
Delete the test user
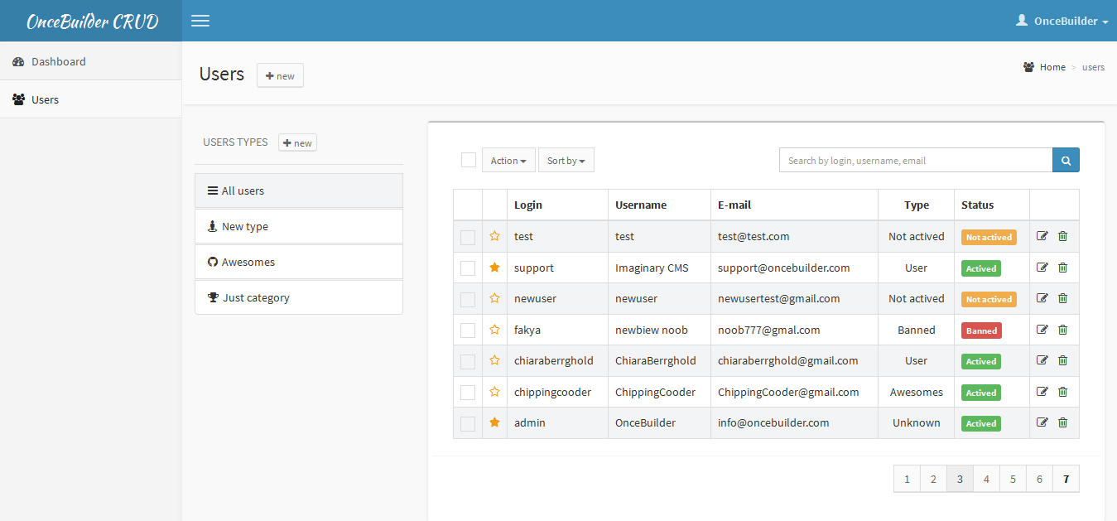(x=1063, y=236)
